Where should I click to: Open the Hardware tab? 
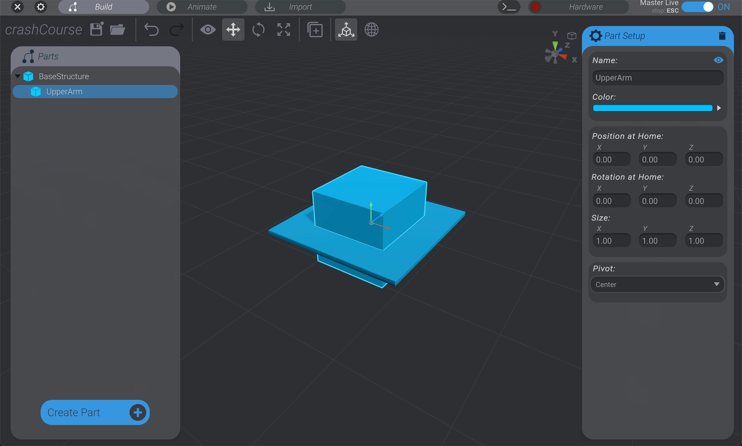pos(585,6)
